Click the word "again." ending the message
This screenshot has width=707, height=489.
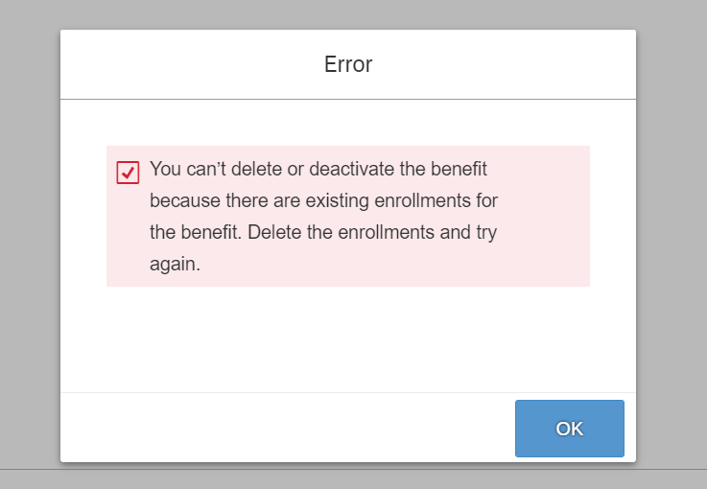tap(175, 264)
